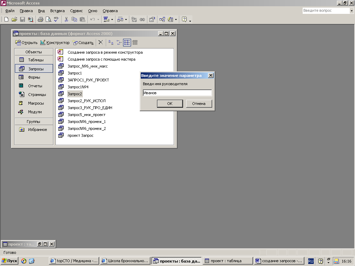Expand the help question dropdown arrow
355x266 pixels.
coord(352,11)
